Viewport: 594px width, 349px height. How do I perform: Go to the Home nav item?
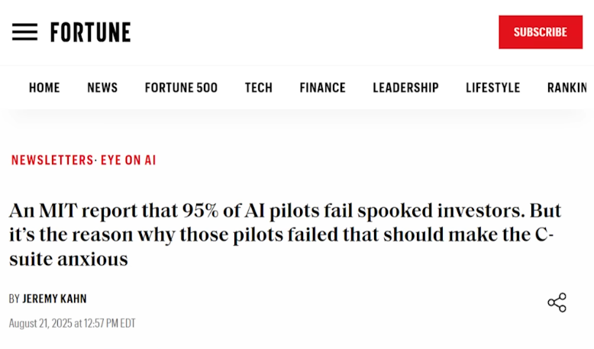pos(44,88)
